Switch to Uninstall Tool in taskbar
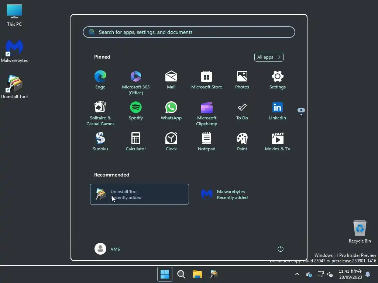 coord(214,274)
